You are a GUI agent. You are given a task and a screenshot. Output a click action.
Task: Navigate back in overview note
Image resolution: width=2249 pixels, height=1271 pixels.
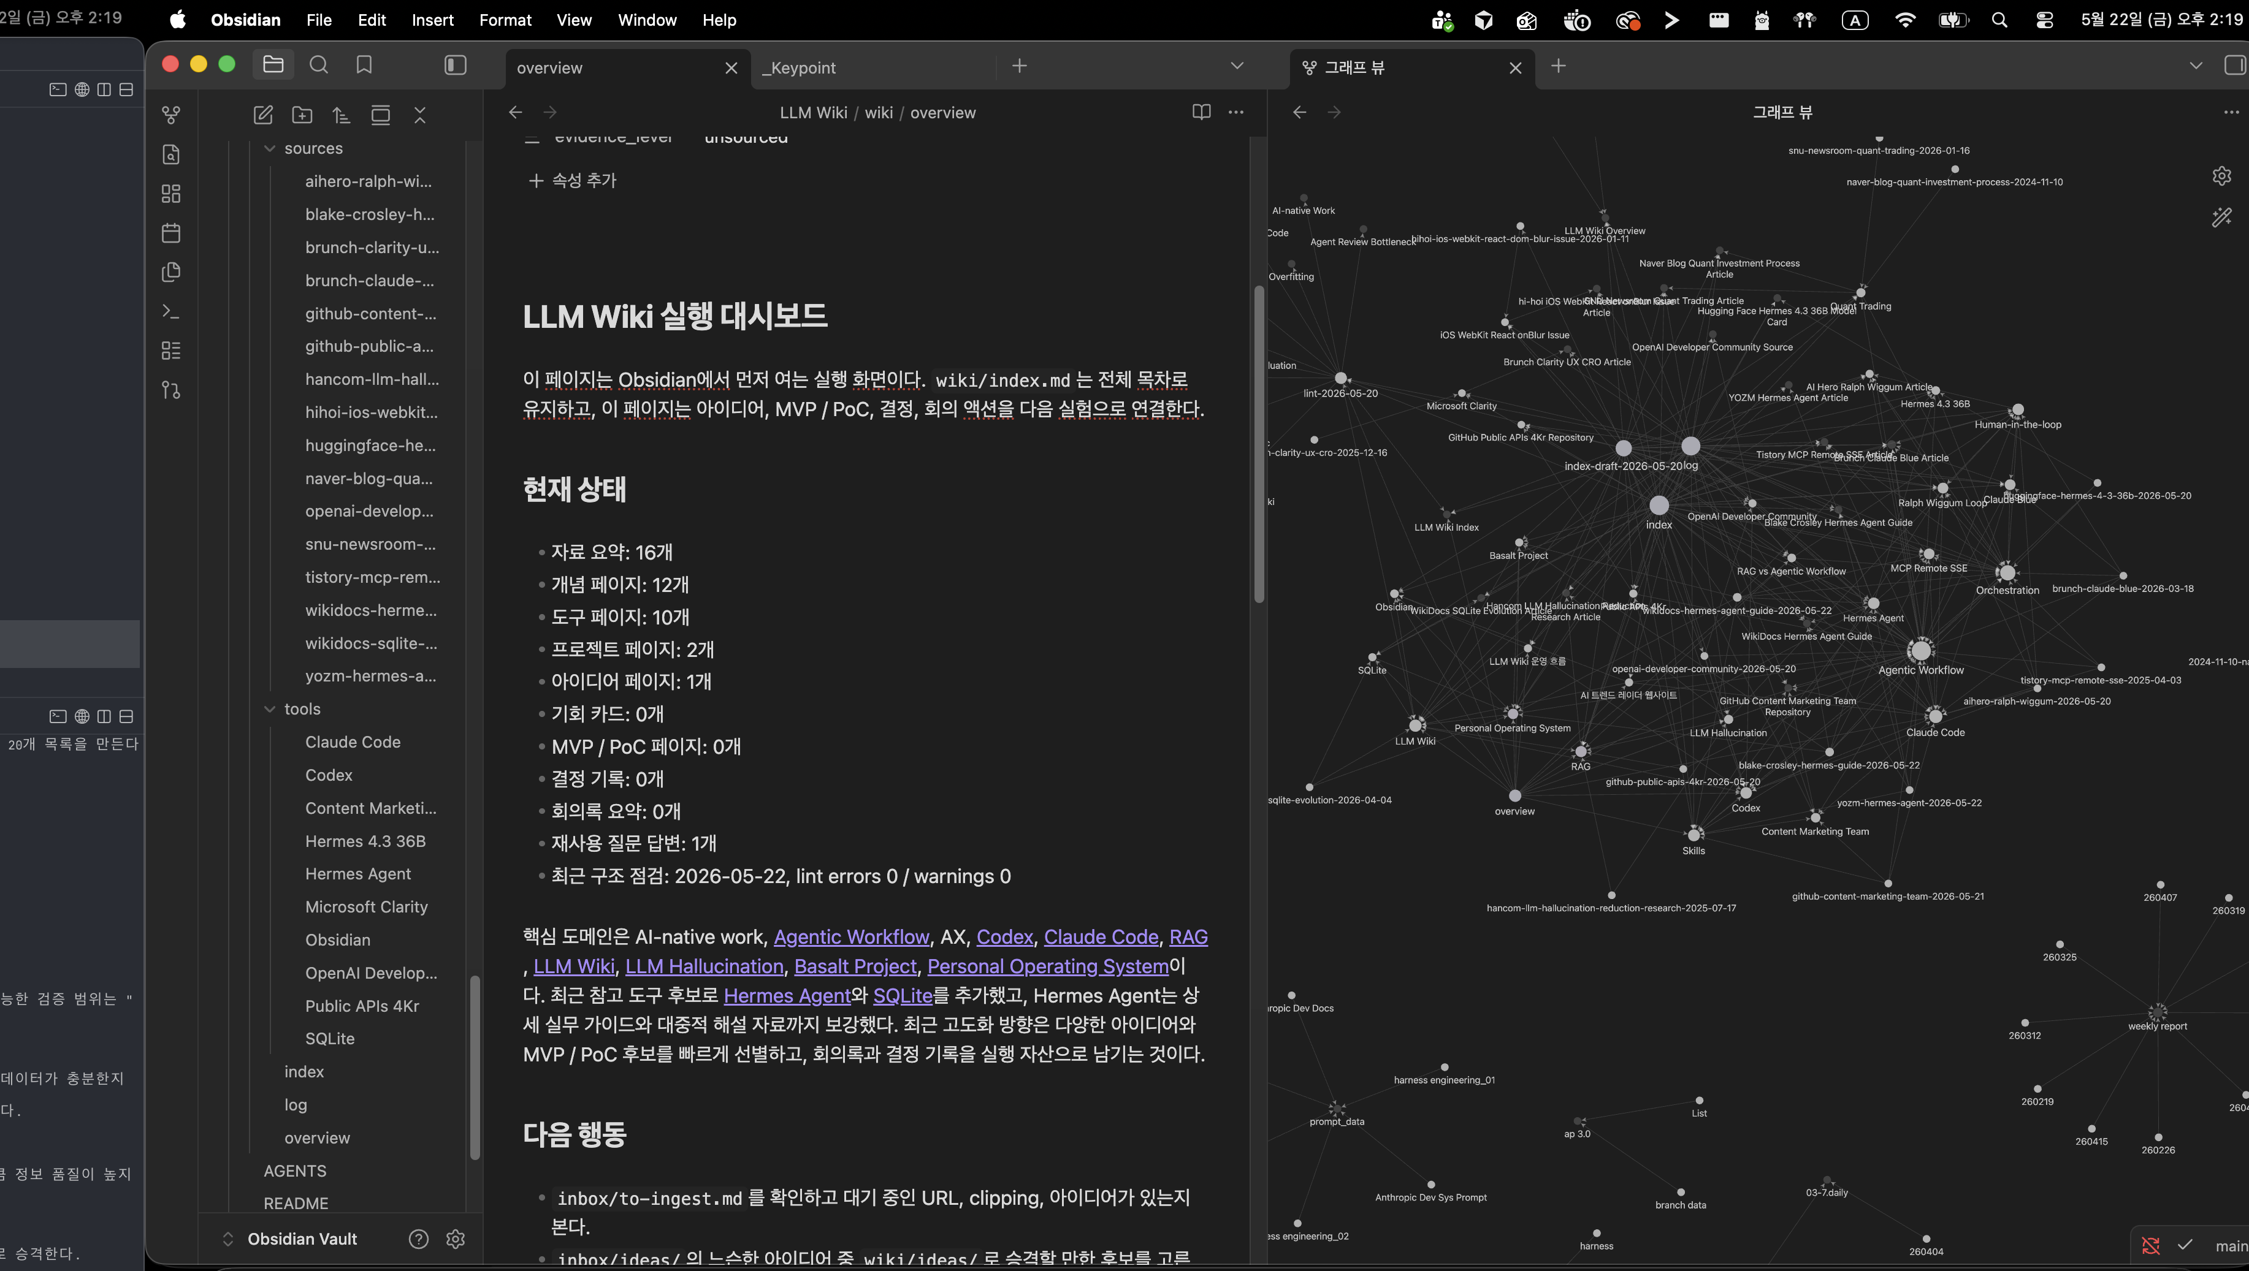(x=515, y=112)
